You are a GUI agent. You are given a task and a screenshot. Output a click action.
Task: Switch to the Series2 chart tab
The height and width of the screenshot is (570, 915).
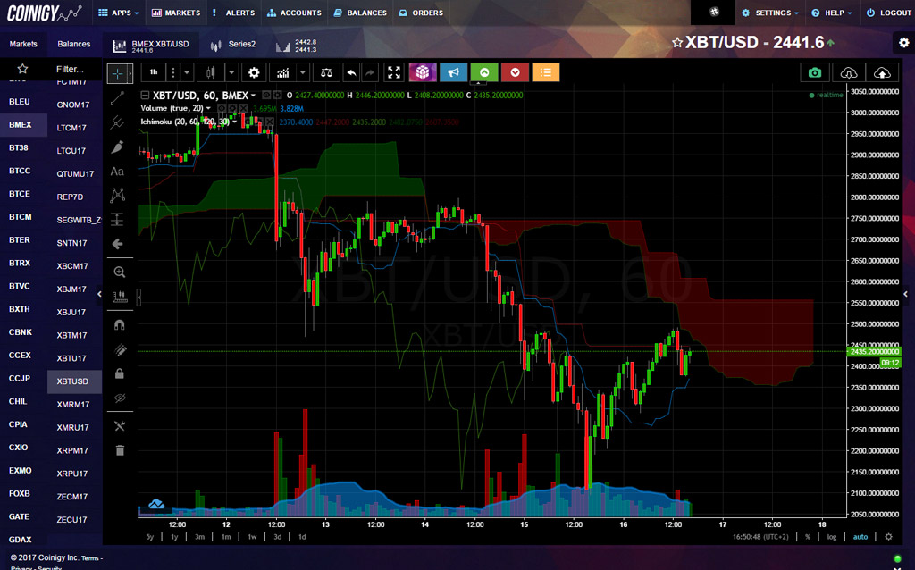pos(233,45)
